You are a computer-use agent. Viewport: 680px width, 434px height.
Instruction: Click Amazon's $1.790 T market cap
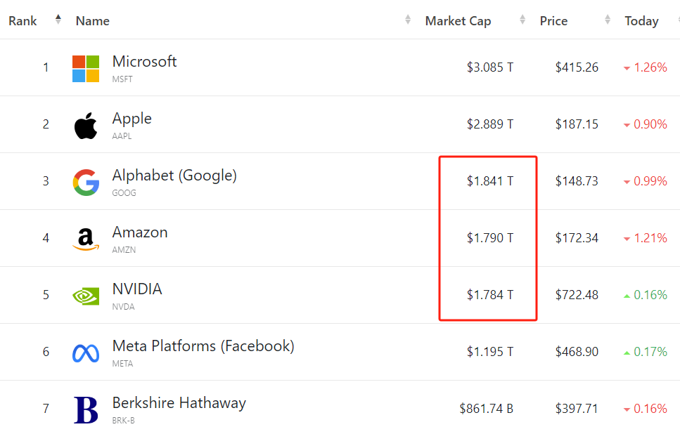(490, 238)
